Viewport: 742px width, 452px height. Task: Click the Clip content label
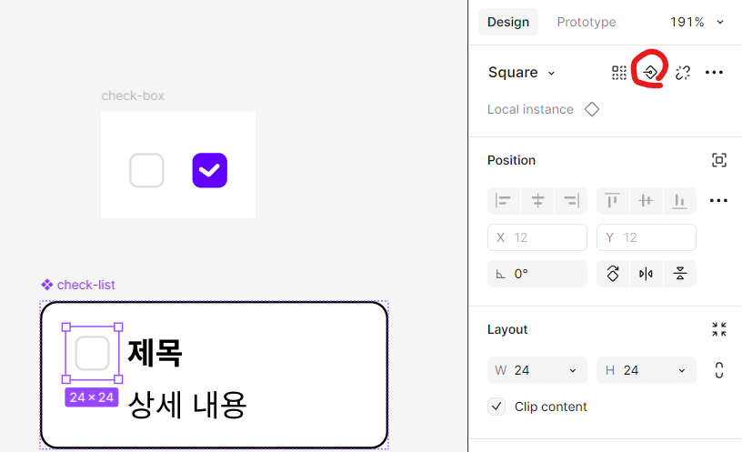coord(550,407)
